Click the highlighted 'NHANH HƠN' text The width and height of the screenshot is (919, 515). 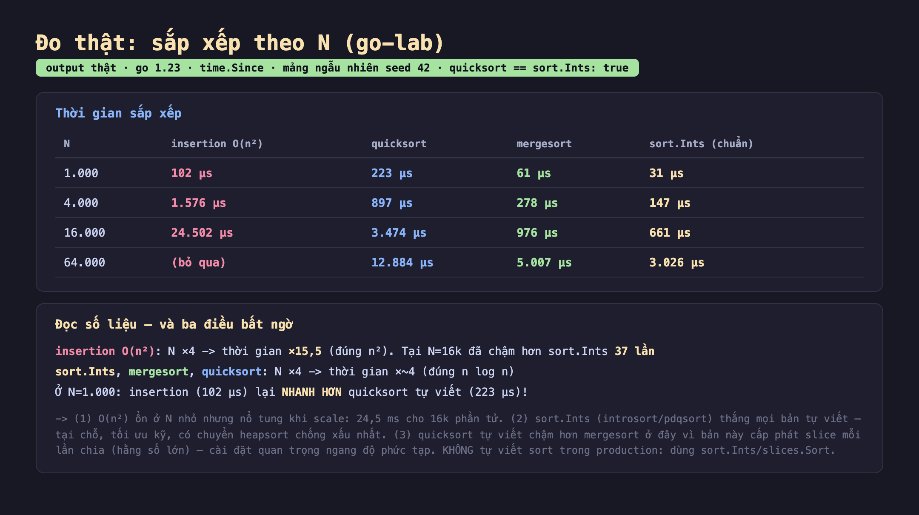(x=311, y=392)
